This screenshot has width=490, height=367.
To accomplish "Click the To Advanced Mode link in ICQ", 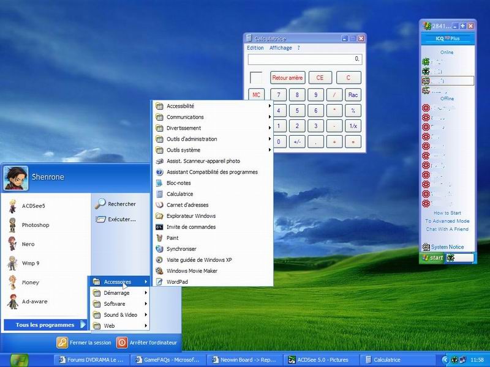I will pos(447,221).
